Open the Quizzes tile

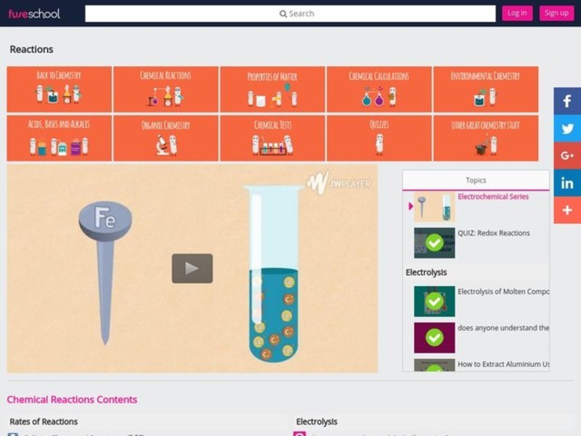[379, 138]
